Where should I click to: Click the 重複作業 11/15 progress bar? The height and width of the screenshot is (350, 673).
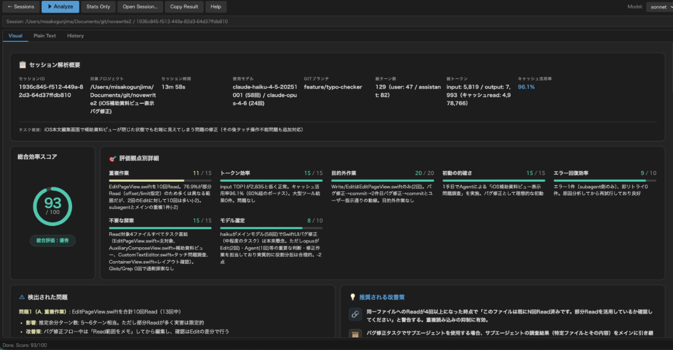pos(160,181)
